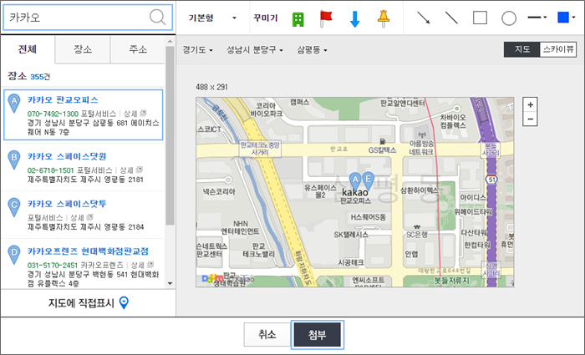This screenshot has width=585, height=355.
Task: Select the yellow pushpin decoration icon
Action: 383,18
